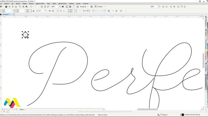
Task: Open the Efectos menu
Action: coord(31,4)
